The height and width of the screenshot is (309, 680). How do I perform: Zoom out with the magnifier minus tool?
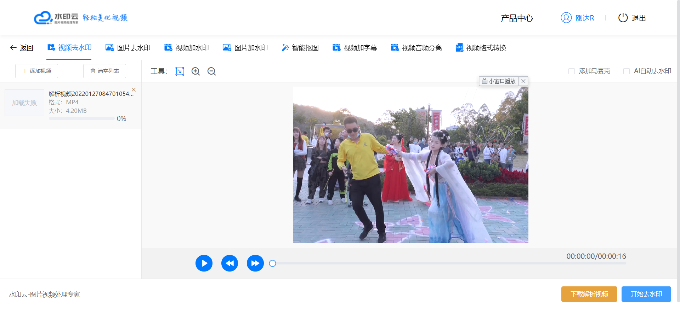pos(212,71)
